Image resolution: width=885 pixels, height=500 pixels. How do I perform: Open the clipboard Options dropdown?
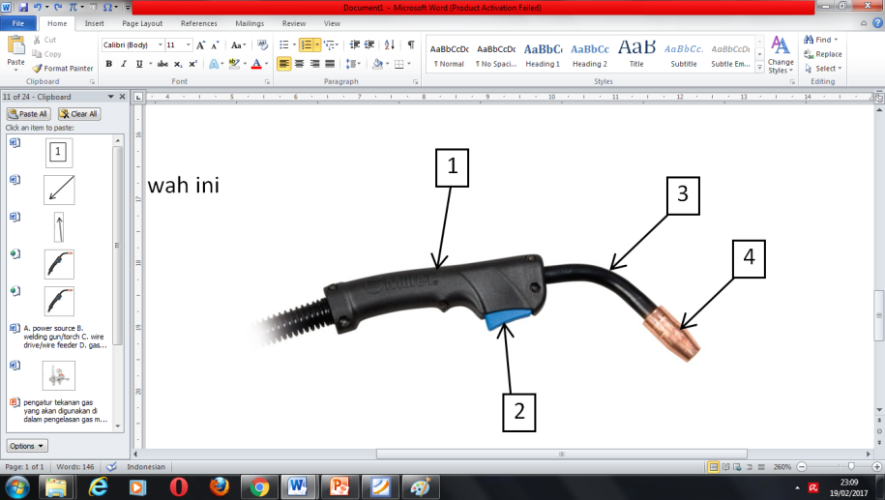click(x=27, y=446)
